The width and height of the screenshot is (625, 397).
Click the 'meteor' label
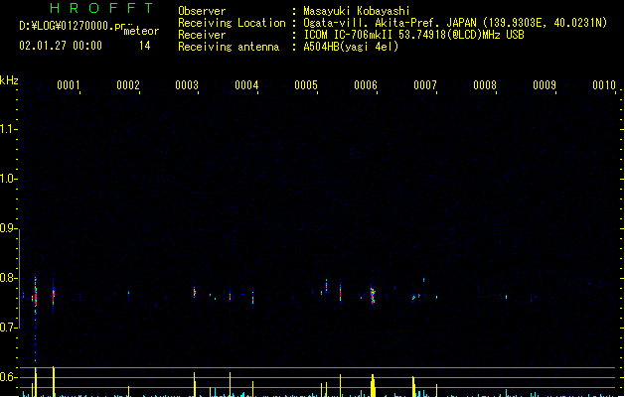tap(141, 31)
